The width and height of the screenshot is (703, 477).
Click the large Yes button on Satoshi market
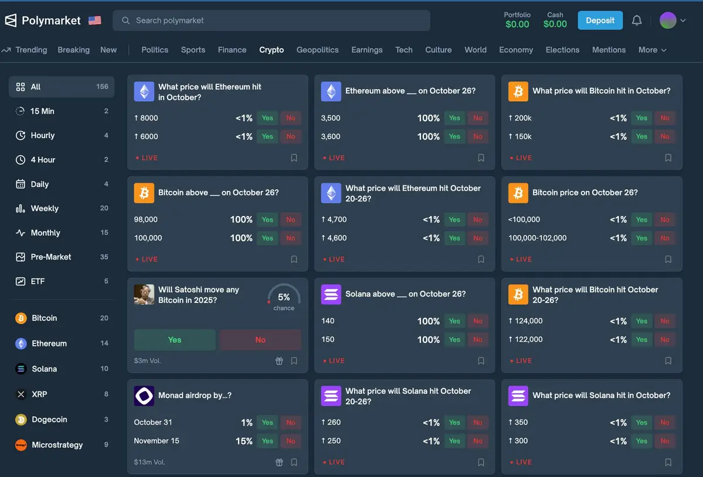175,340
